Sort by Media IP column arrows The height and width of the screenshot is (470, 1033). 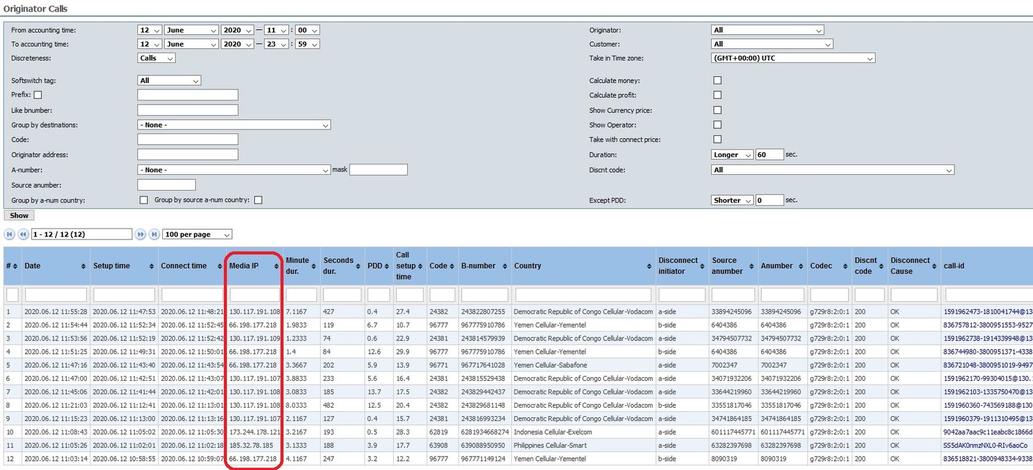[276, 266]
